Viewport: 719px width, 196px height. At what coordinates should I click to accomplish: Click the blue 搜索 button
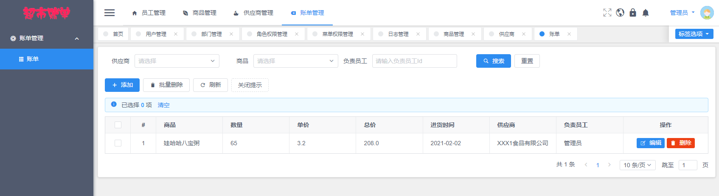coord(494,61)
